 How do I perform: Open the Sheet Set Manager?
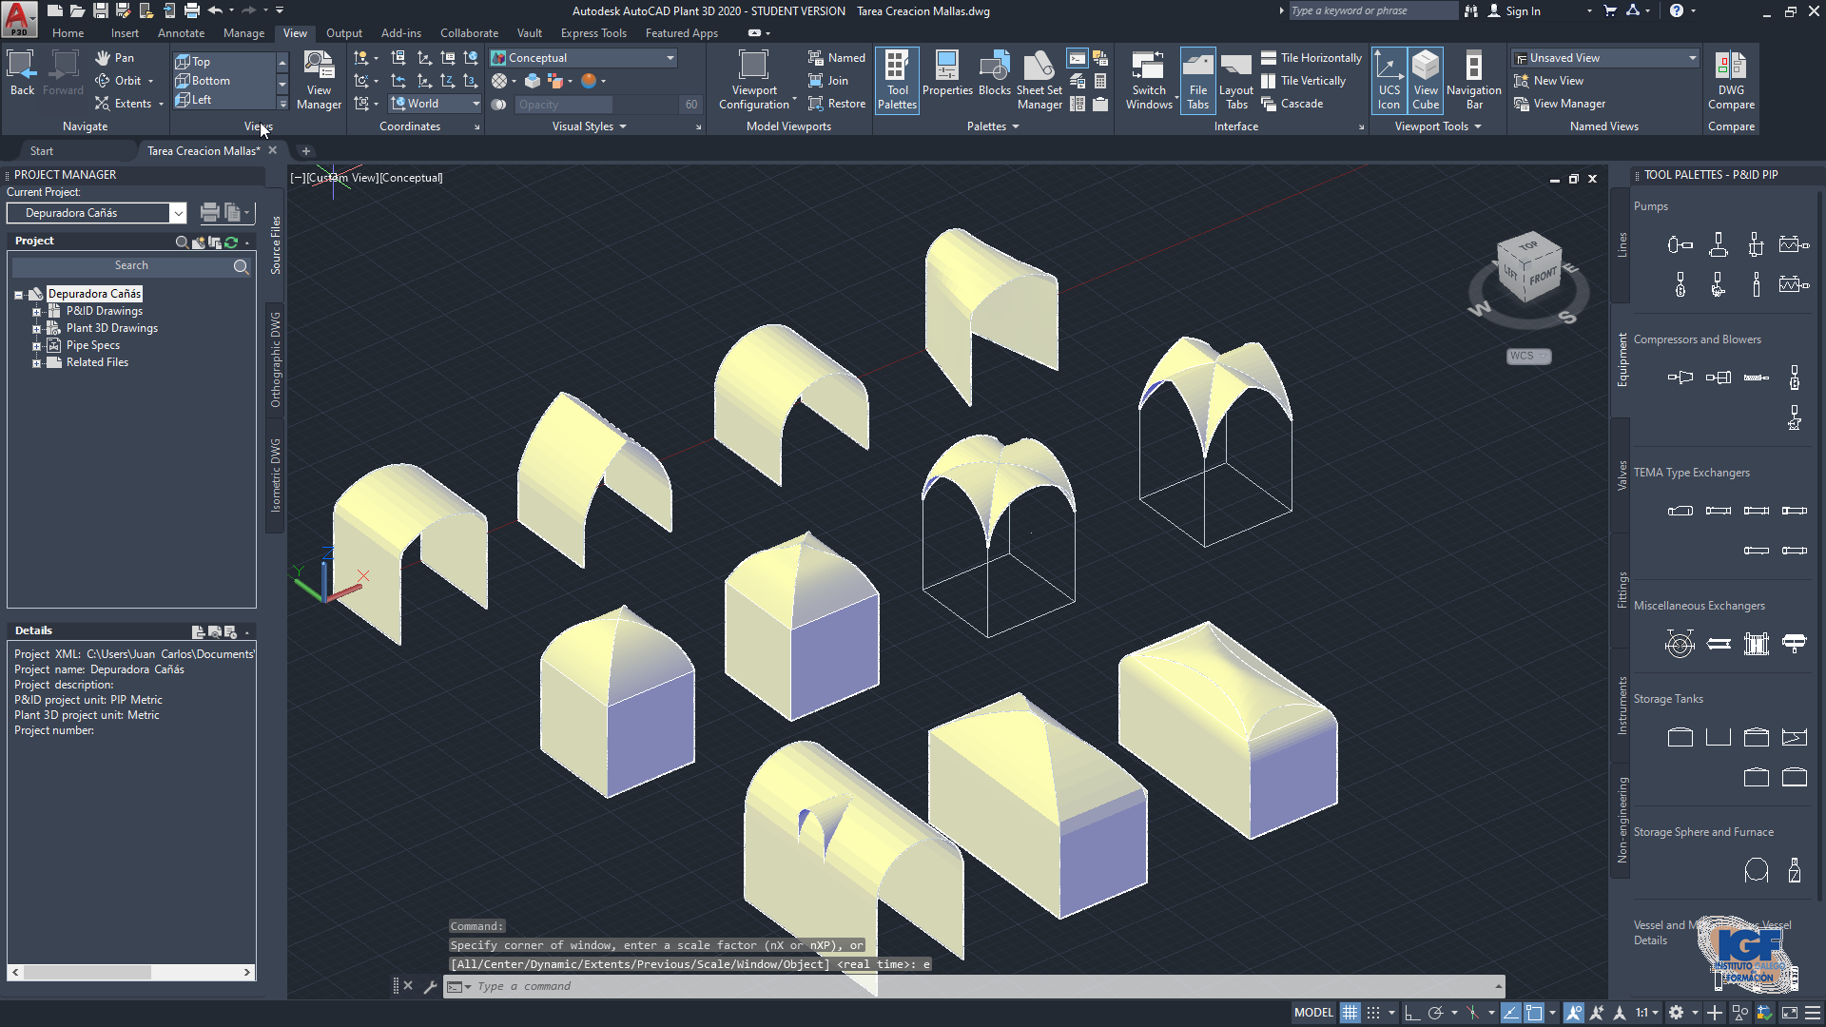1039,81
